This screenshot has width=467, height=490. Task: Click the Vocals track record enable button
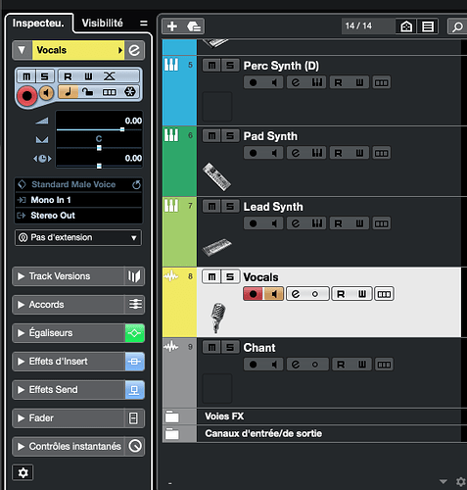pos(253,294)
